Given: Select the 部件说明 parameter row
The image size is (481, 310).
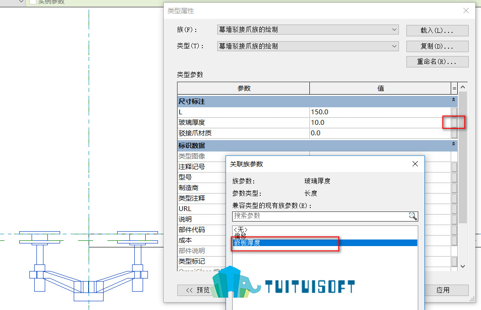Looking at the screenshot, I should pos(201,250).
